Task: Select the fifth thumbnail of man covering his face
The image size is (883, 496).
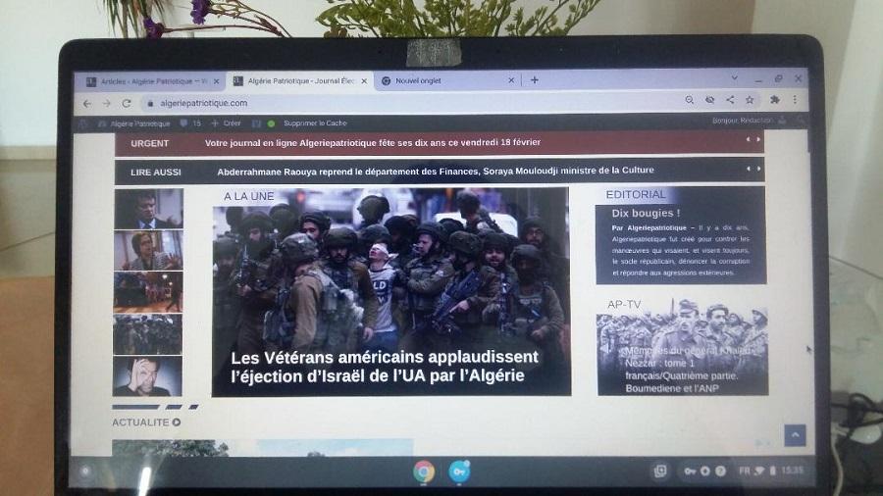Action: [147, 376]
